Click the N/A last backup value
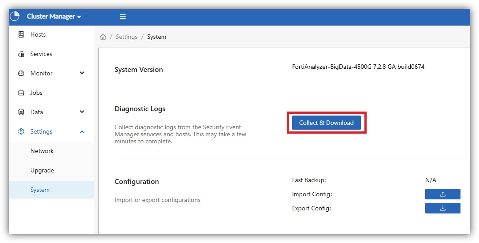The height and width of the screenshot is (243, 479). (x=431, y=180)
